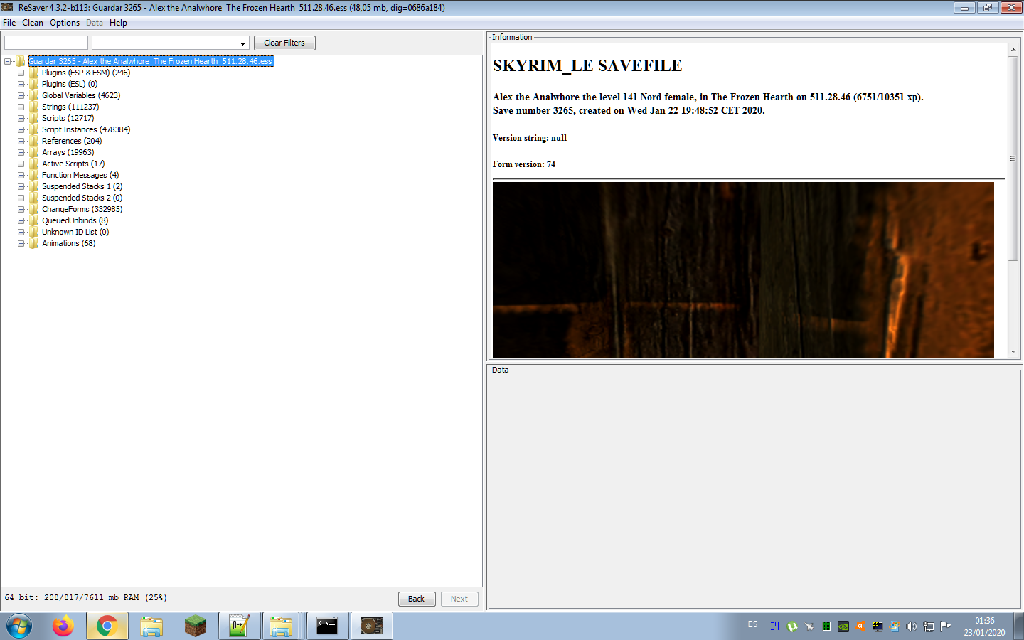The width and height of the screenshot is (1024, 640).
Task: Click the Scripts (12717) folder icon
Action: pos(34,118)
